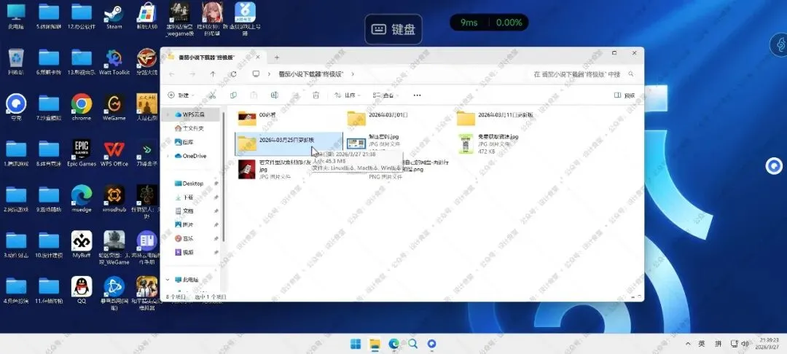Open the chrome desktop shortcut
787x354 pixels.
[82, 107]
